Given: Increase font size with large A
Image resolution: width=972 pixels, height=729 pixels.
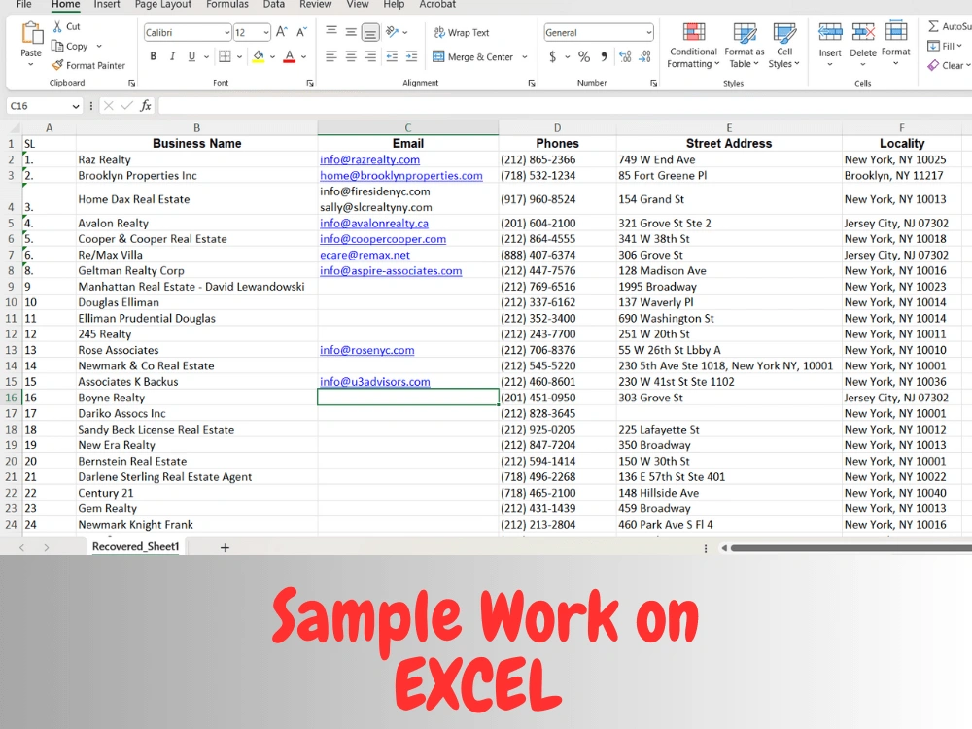Looking at the screenshot, I should (x=282, y=32).
